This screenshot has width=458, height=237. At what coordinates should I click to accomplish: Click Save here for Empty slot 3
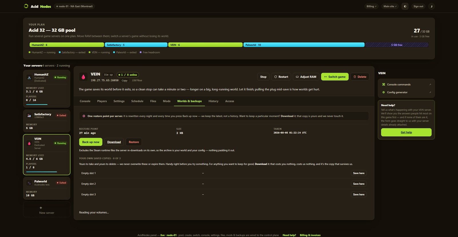(359, 194)
